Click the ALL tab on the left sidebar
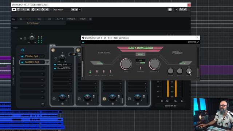Screen dimensions: 233x131 click(x=13, y=81)
